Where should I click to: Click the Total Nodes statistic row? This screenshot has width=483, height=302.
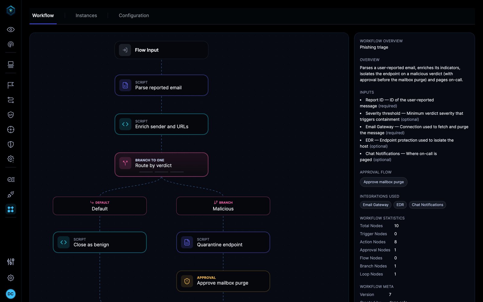coord(379,226)
